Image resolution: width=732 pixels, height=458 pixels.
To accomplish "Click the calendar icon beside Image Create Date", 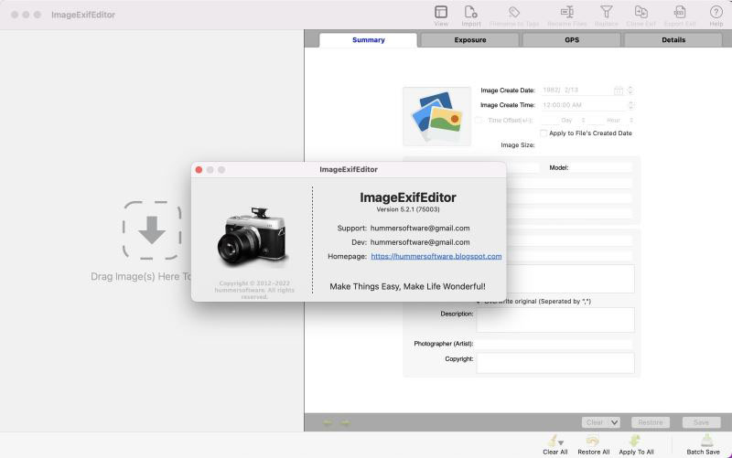I will [x=619, y=91].
